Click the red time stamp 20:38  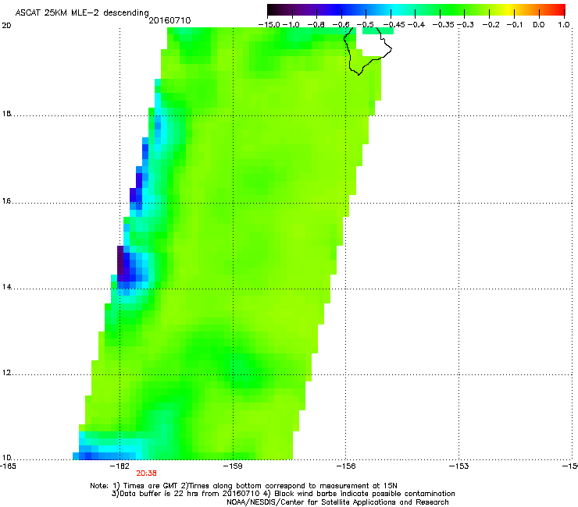pos(146,473)
